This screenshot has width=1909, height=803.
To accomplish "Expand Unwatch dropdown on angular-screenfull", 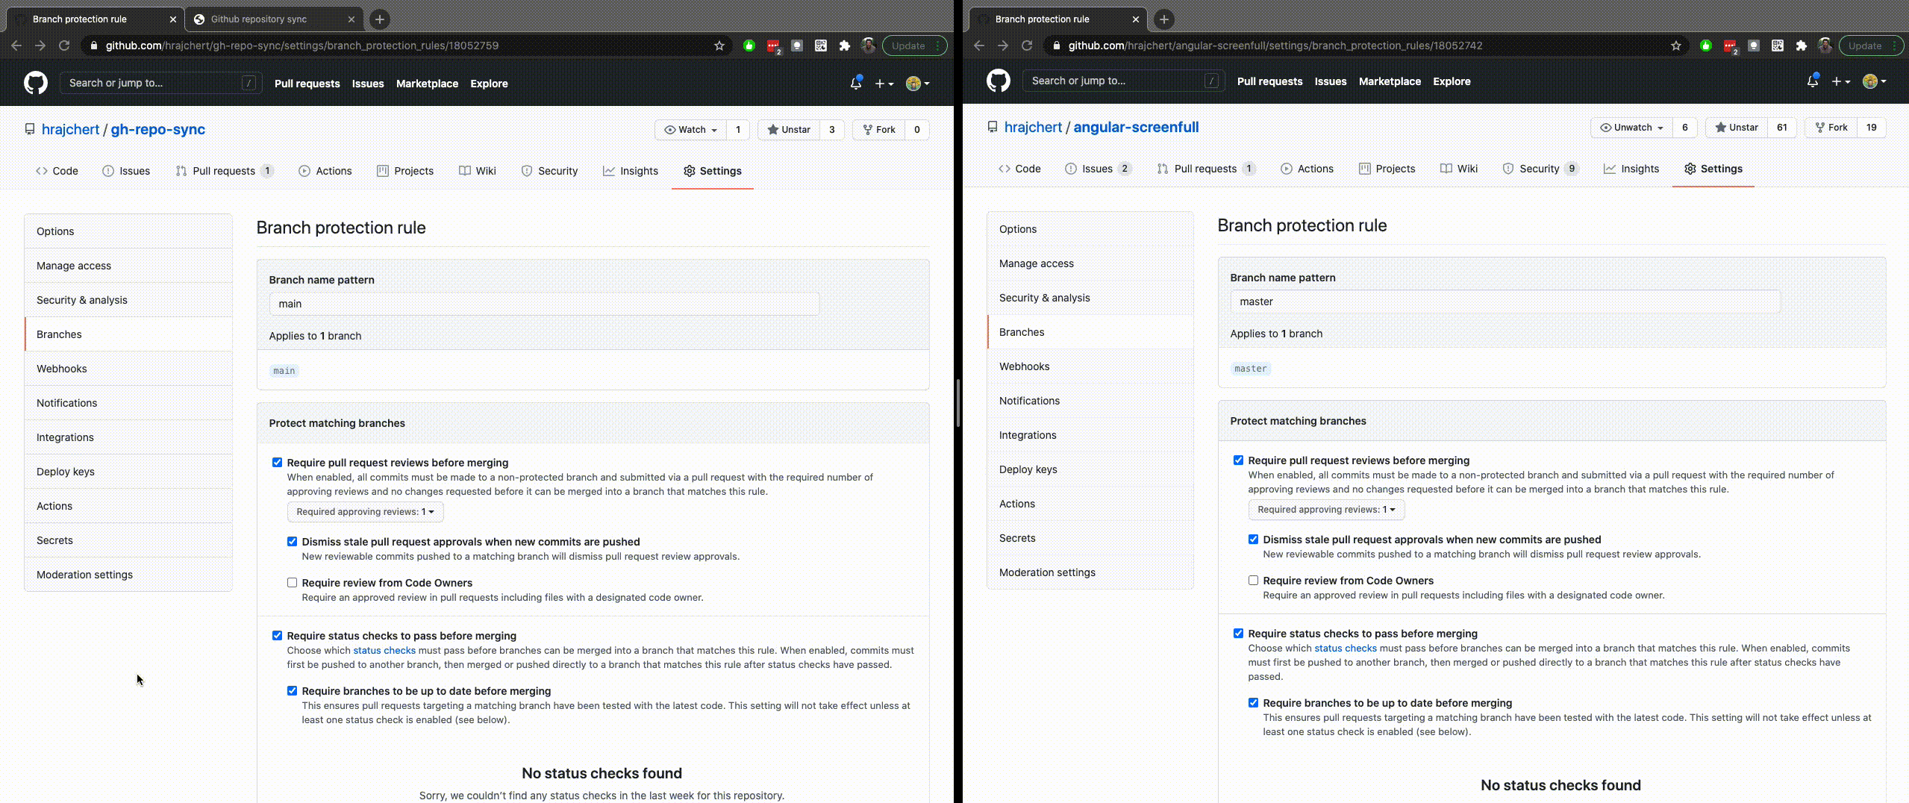I will pos(1631,128).
